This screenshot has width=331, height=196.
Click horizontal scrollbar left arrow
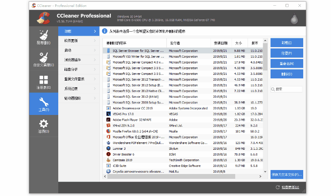click(105, 176)
